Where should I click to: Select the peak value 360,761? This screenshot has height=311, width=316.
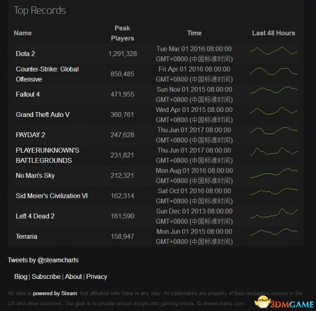point(122,115)
